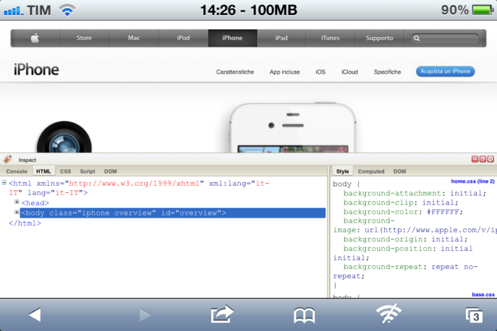
Task: Open the share action icon
Action: pos(222,314)
